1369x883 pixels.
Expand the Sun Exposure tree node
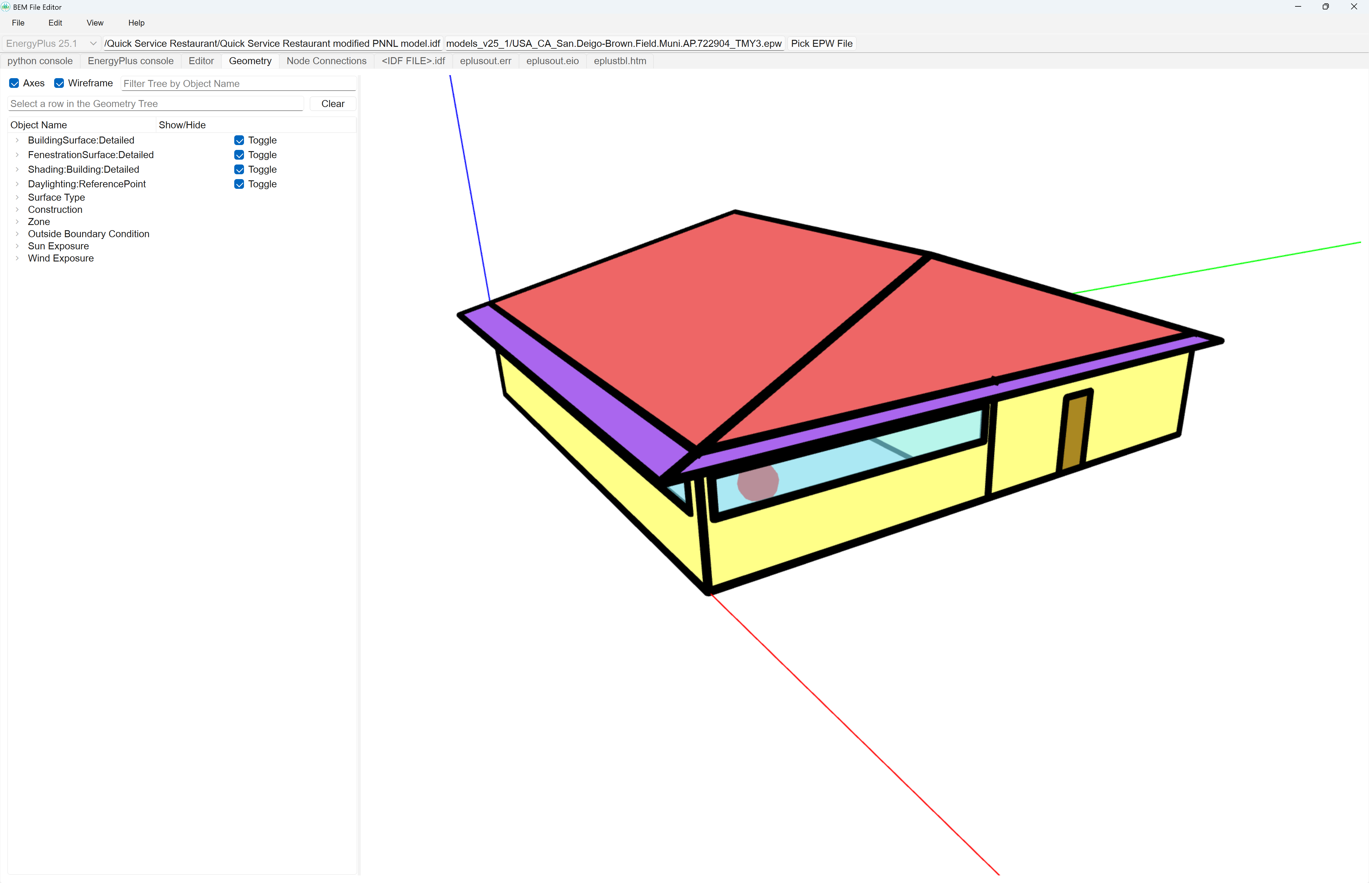tap(17, 246)
